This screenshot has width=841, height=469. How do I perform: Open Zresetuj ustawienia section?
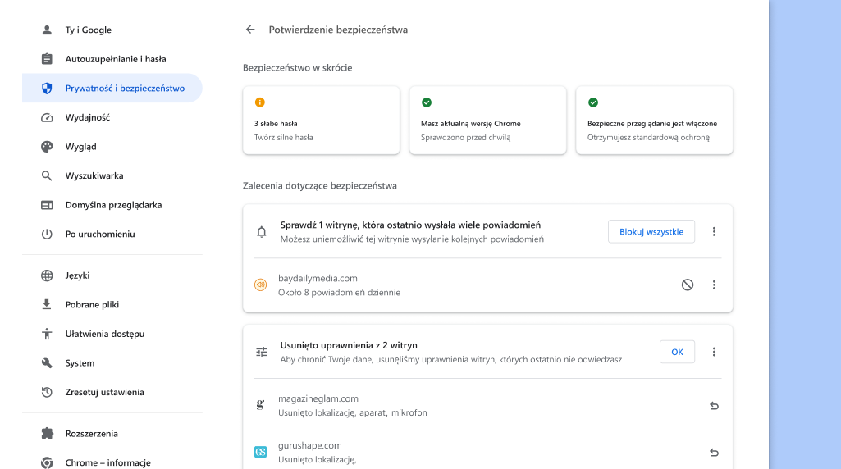tap(112, 393)
